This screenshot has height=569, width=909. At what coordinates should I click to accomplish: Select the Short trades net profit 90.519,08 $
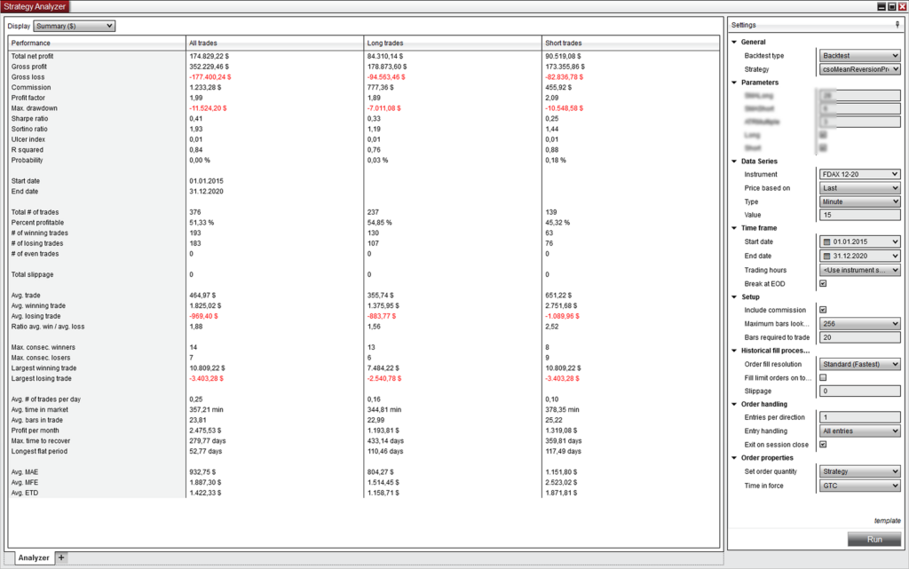(564, 56)
